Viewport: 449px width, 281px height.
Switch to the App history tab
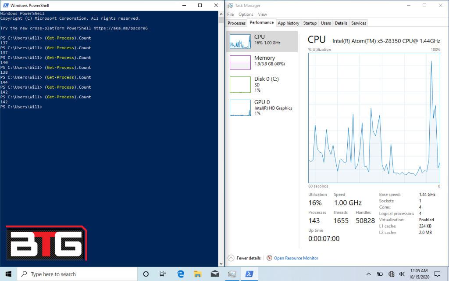click(289, 23)
